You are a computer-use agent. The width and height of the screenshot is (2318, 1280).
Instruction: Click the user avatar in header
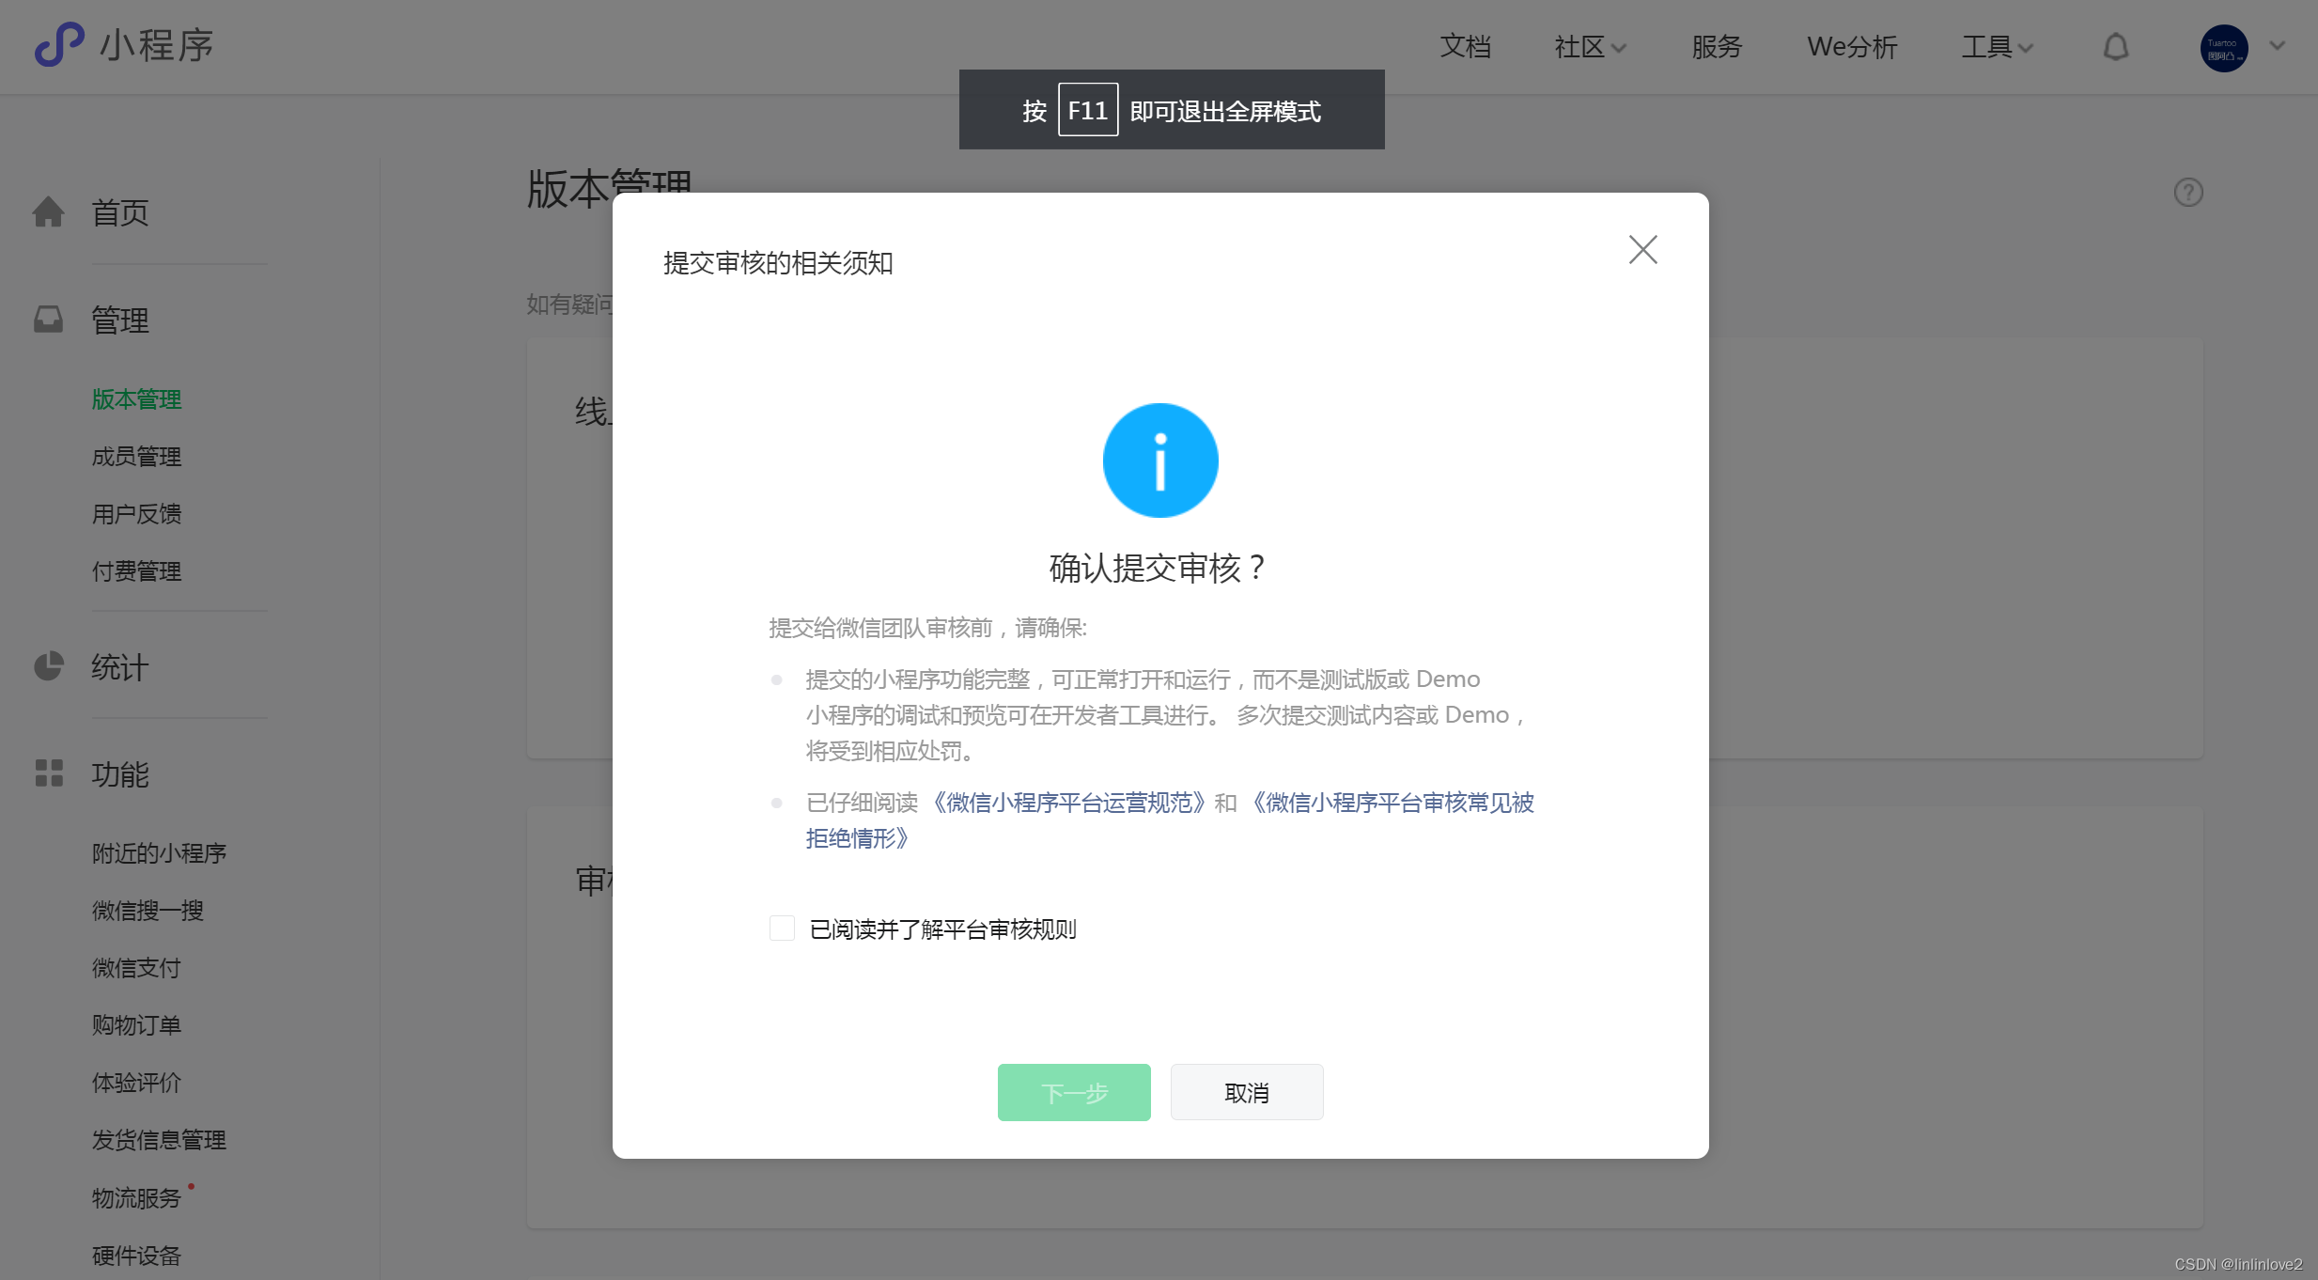click(x=2223, y=48)
